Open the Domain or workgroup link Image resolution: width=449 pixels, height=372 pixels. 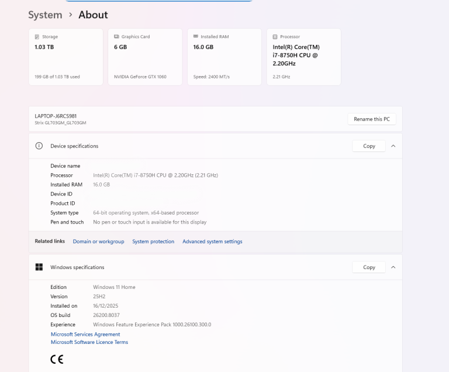(x=98, y=242)
